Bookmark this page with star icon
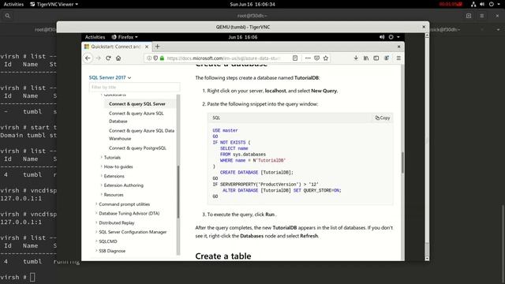The height and width of the screenshot is (284, 505). (326, 58)
